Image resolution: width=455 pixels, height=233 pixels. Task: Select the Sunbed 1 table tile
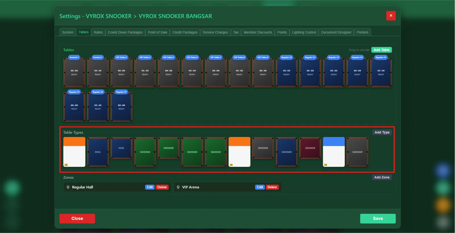(74, 72)
